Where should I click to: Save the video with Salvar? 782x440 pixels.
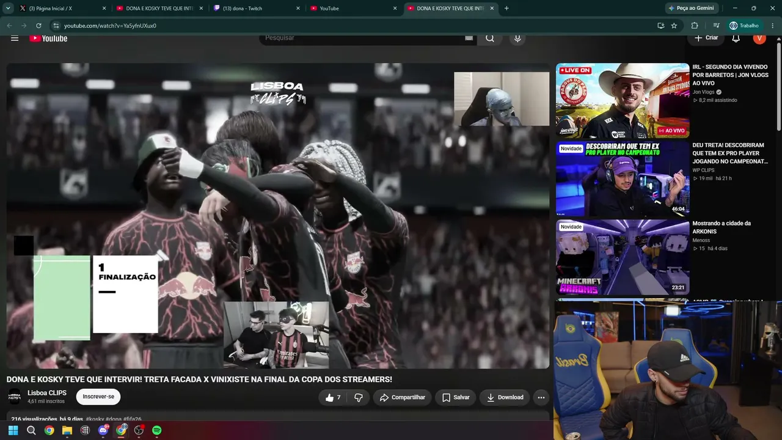(x=456, y=397)
